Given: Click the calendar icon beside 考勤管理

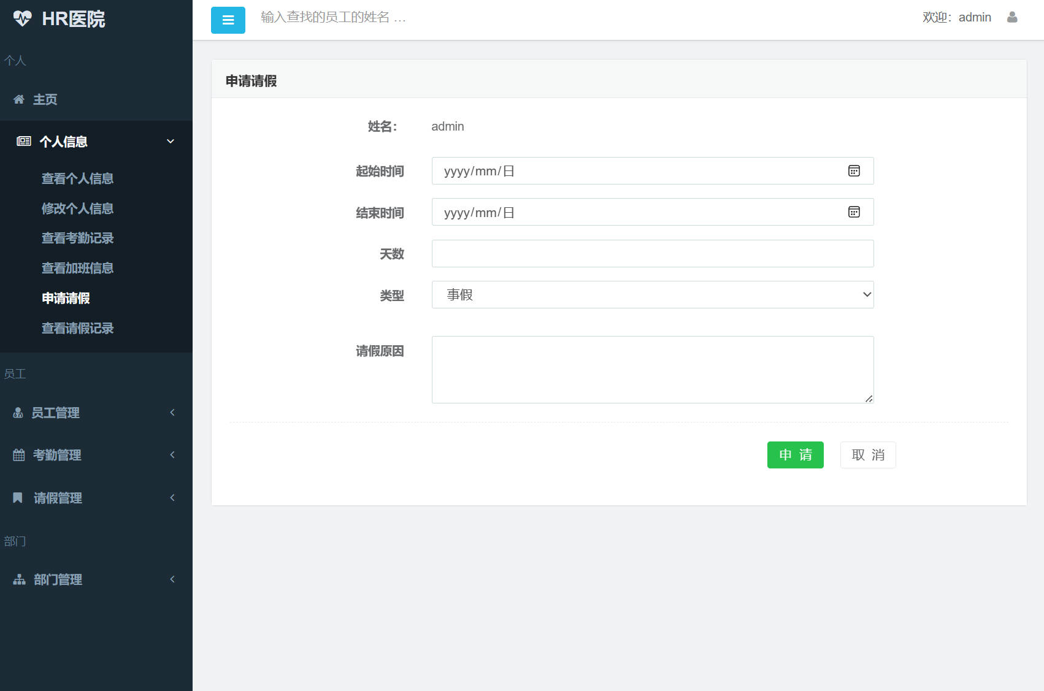Looking at the screenshot, I should point(19,455).
